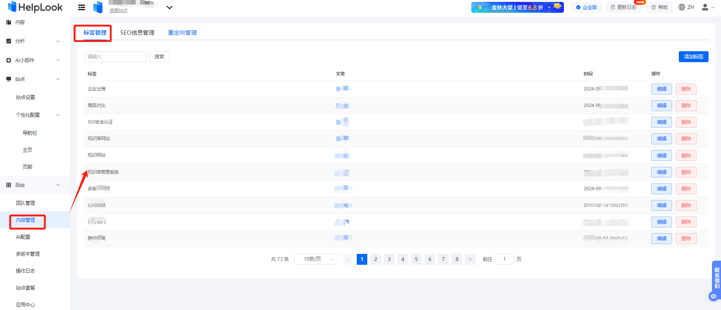Screen dimensions: 721x310
Task: Open the article icon for 知识库网站
Action: (338, 139)
